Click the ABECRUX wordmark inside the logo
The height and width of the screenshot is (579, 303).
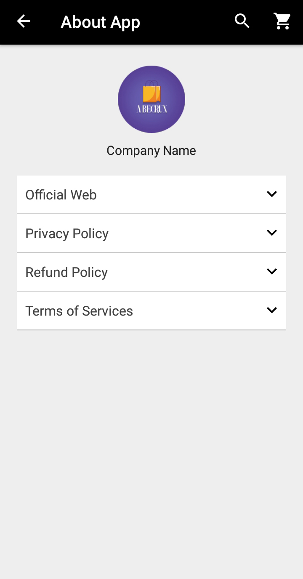tap(151, 109)
